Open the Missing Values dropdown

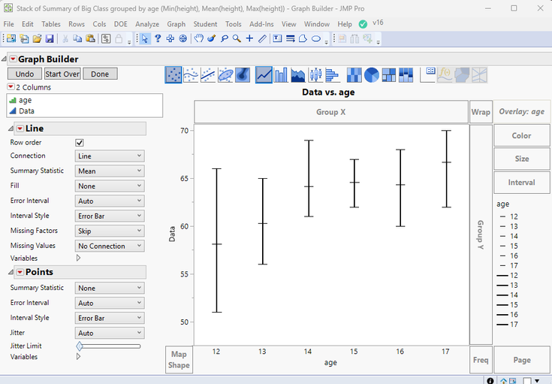110,246
